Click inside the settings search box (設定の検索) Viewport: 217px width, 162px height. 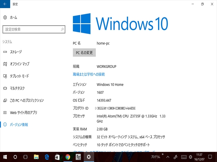[x=31, y=30]
